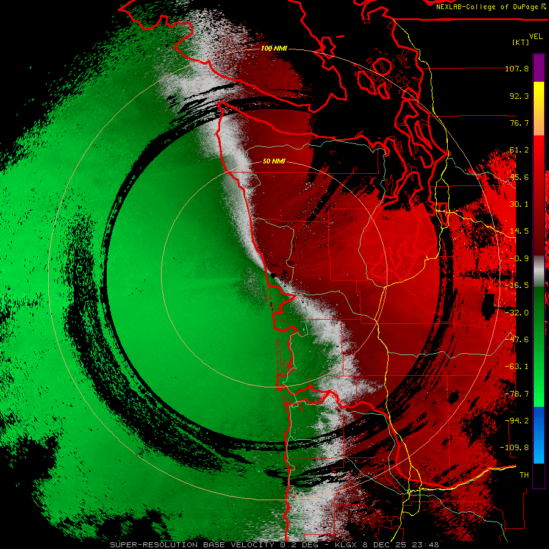
Task: Select the -16.5 scale value
Action: 517,285
